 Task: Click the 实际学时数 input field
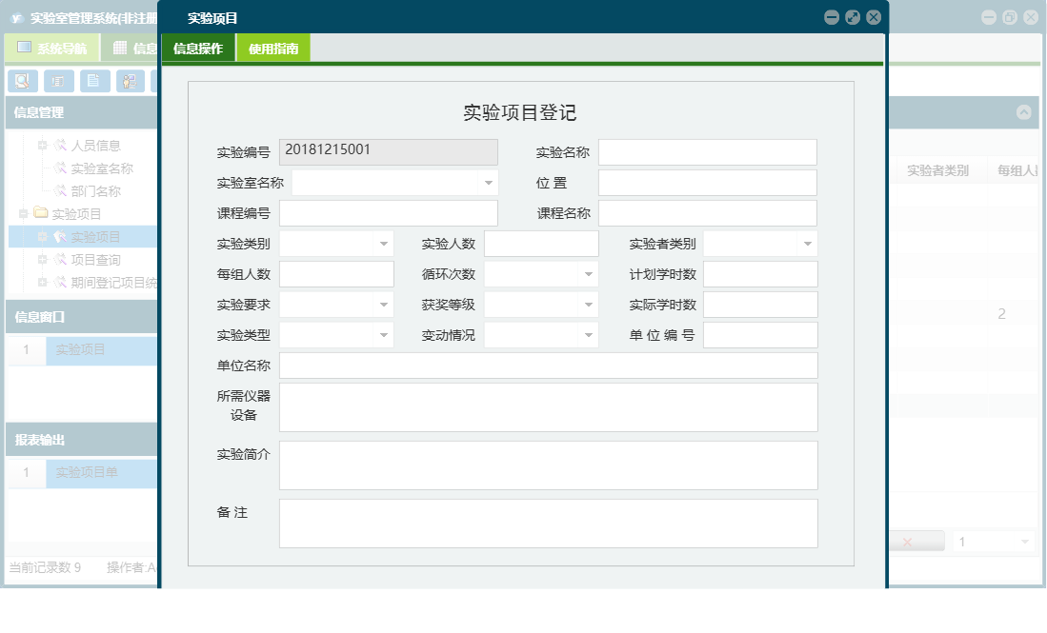click(760, 305)
